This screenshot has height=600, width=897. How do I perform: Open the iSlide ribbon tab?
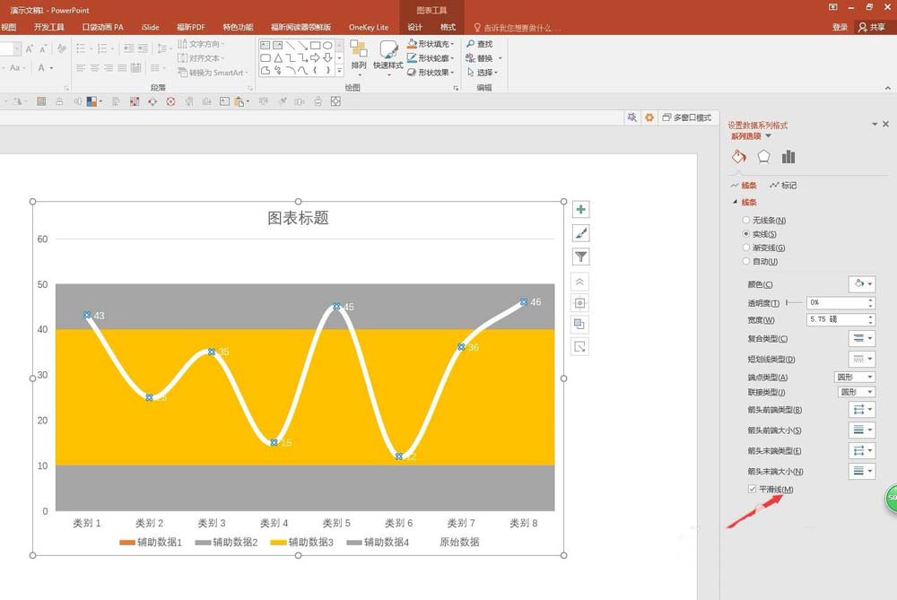(150, 27)
